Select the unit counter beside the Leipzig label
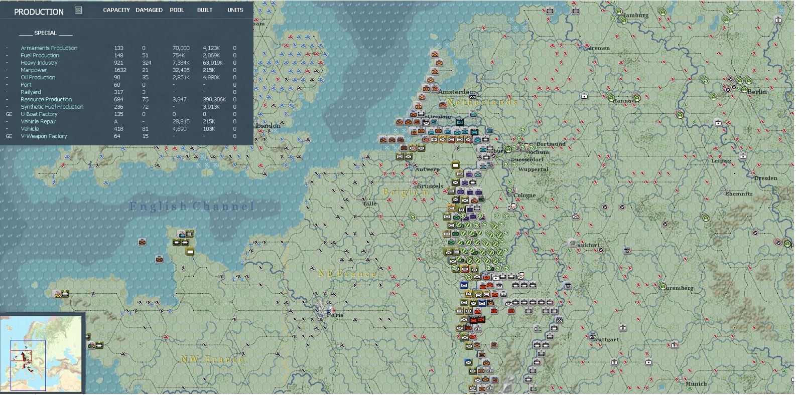The image size is (796, 395). click(743, 156)
